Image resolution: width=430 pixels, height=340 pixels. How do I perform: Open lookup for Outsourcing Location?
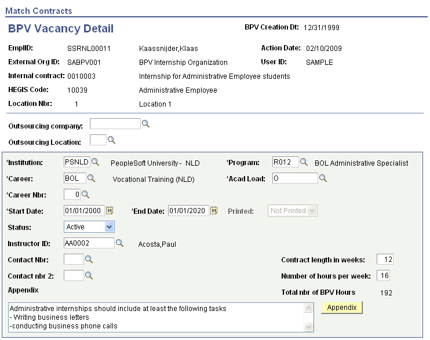pyautogui.click(x=111, y=140)
